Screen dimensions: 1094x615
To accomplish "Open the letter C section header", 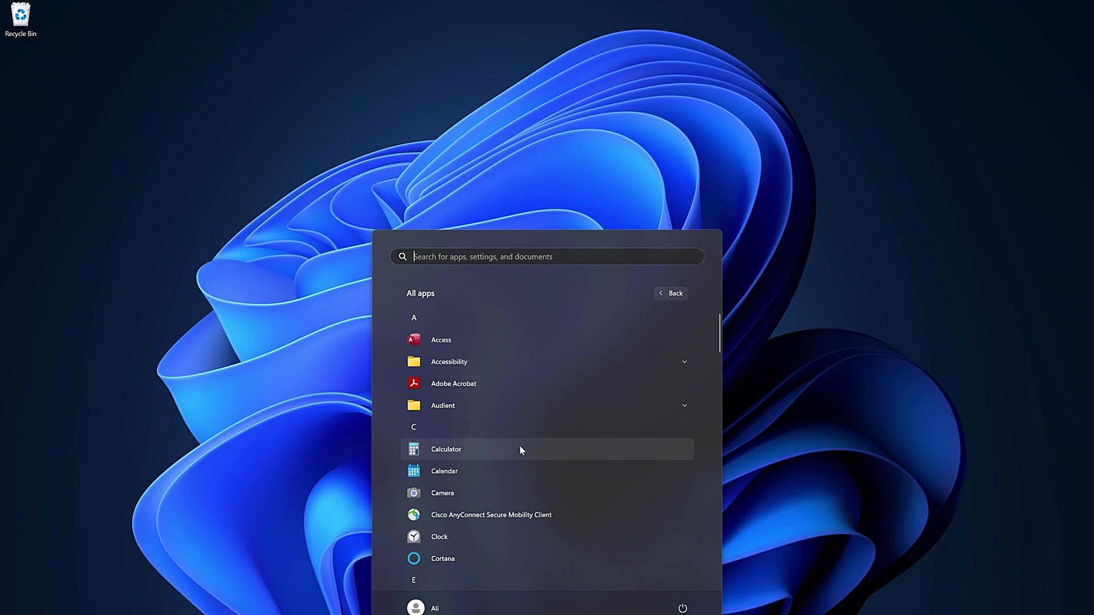I will point(414,427).
